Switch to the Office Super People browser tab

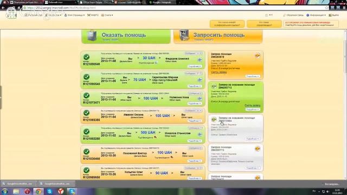(95, 2)
